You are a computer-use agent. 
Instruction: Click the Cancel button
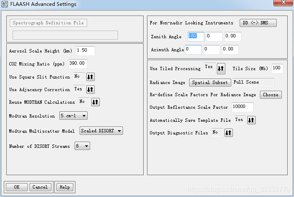tap(40, 187)
